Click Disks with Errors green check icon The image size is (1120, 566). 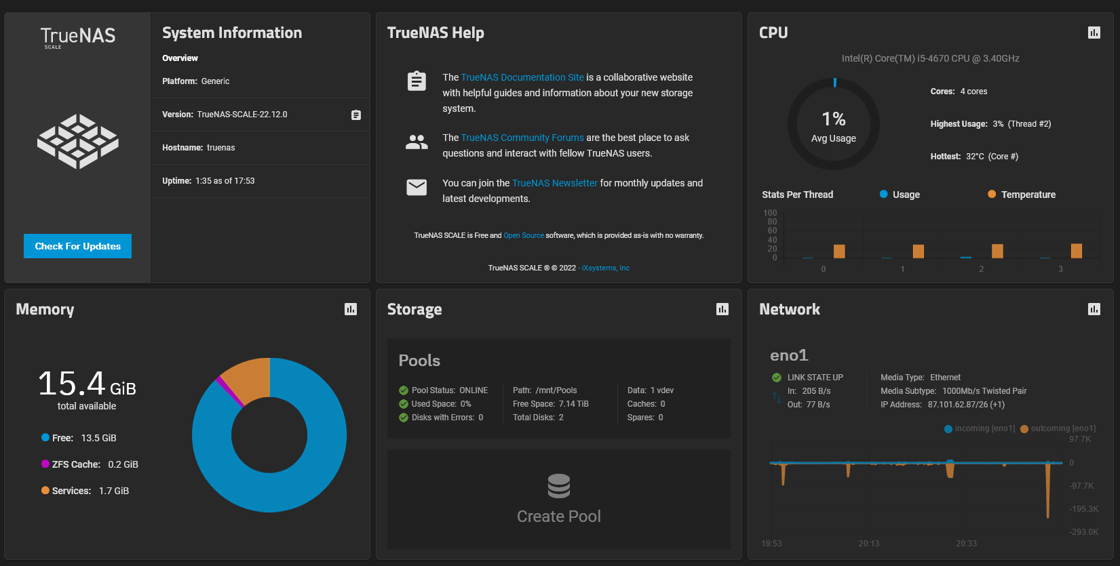pyautogui.click(x=404, y=418)
